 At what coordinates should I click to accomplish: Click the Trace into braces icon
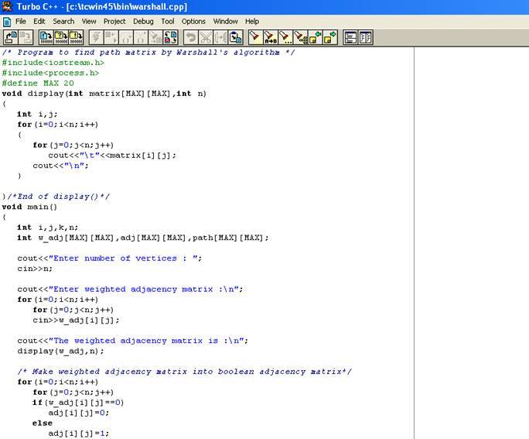tap(141, 37)
